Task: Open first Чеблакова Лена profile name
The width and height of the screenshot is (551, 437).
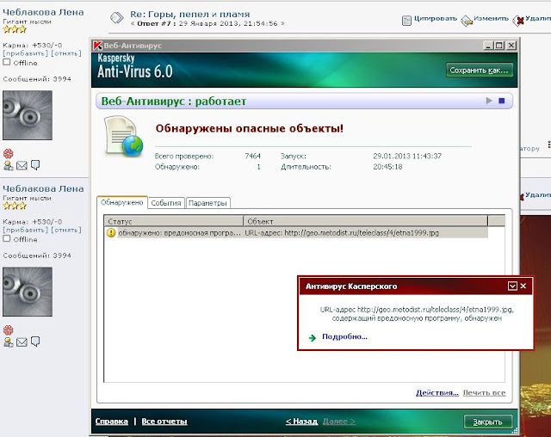Action: click(43, 12)
